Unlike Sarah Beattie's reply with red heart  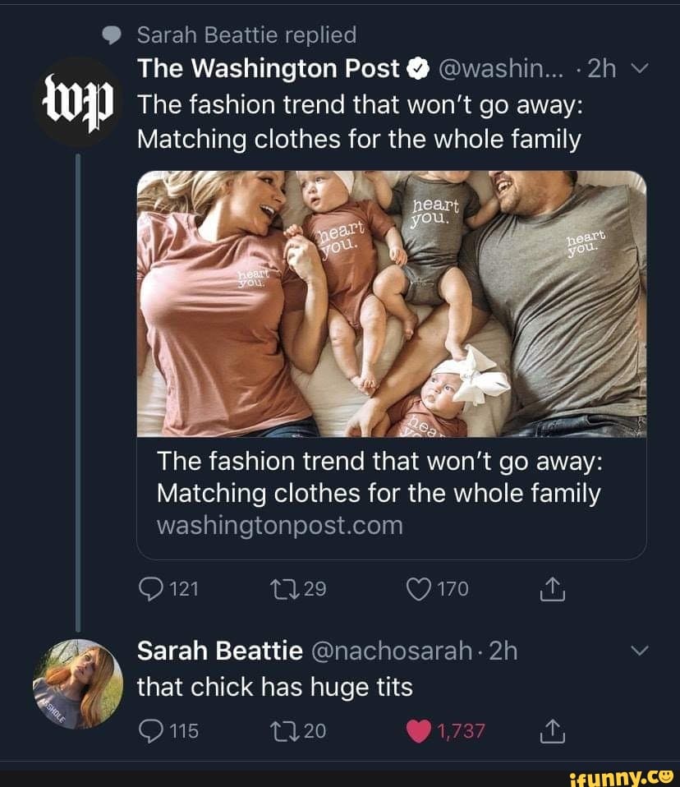419,730
